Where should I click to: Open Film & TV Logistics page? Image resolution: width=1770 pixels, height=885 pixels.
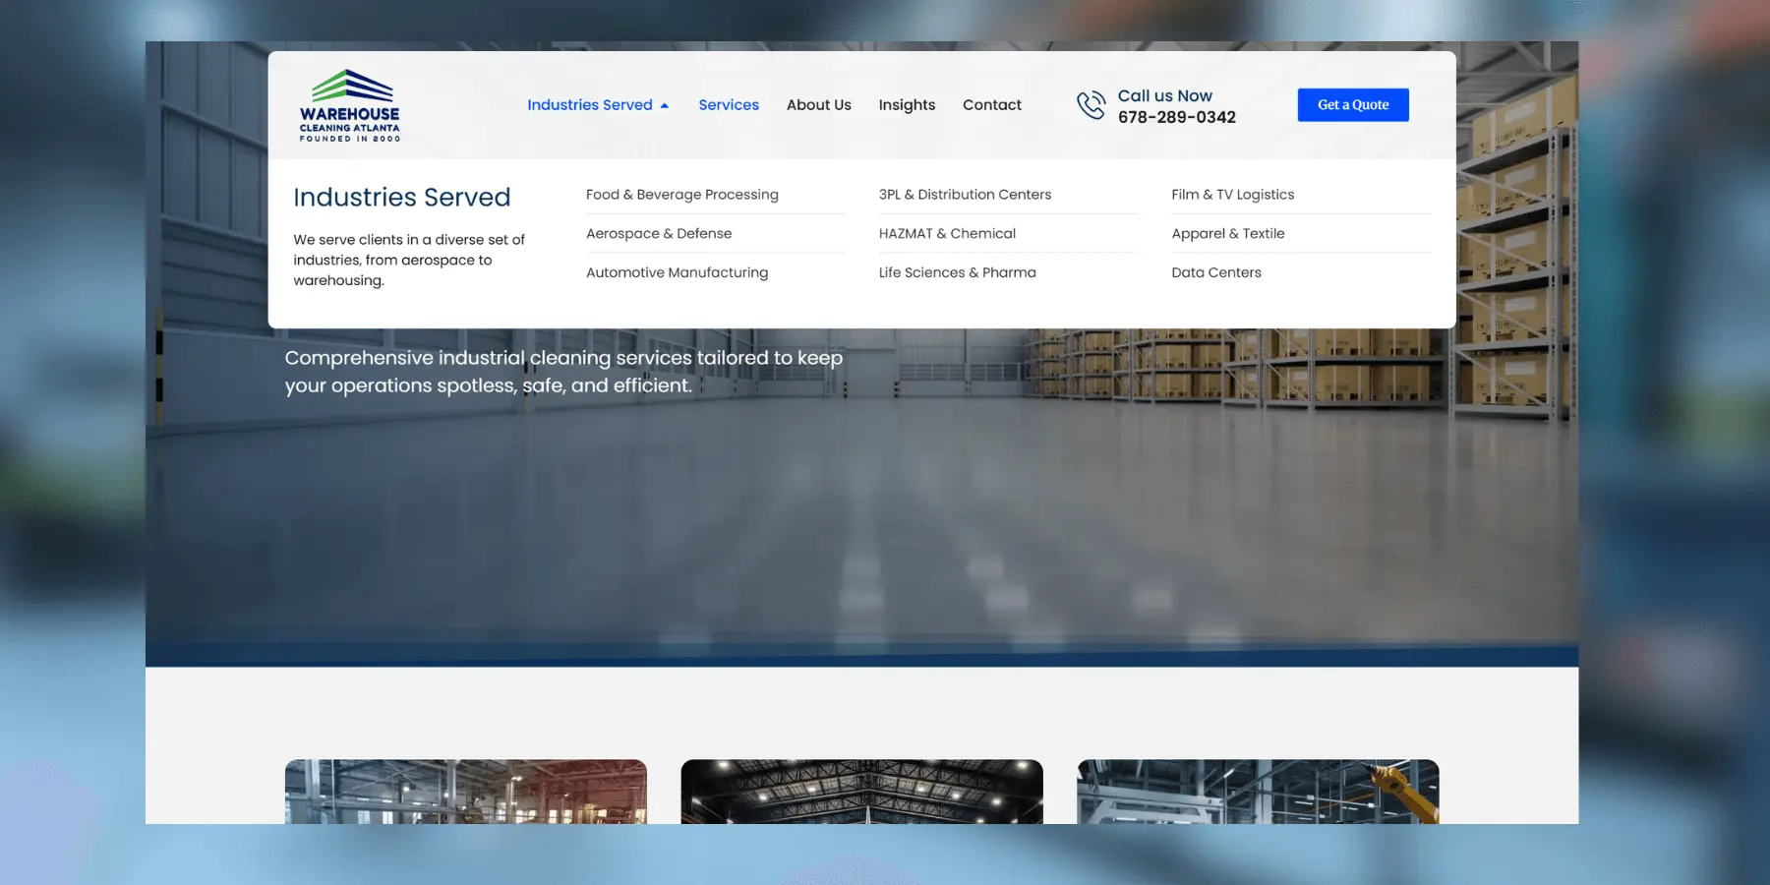[x=1232, y=195]
